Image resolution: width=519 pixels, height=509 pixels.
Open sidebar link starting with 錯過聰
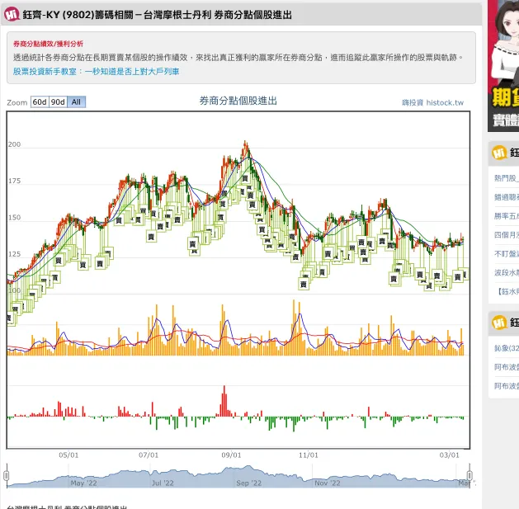pyautogui.click(x=507, y=197)
